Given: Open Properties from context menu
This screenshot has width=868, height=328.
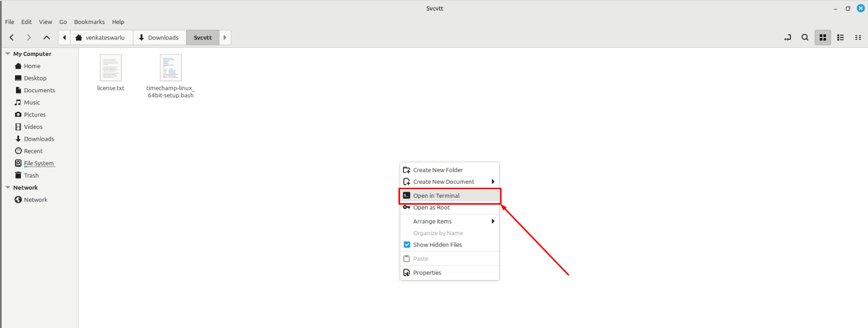Looking at the screenshot, I should coord(450,273).
